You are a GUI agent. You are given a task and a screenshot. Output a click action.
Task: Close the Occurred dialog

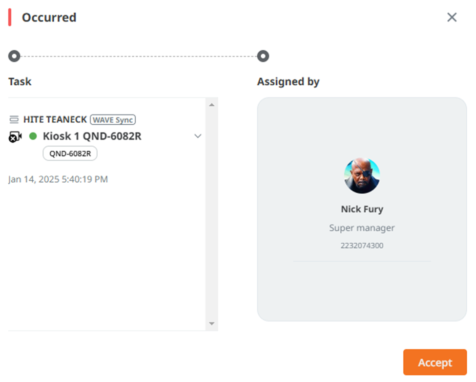(x=452, y=17)
